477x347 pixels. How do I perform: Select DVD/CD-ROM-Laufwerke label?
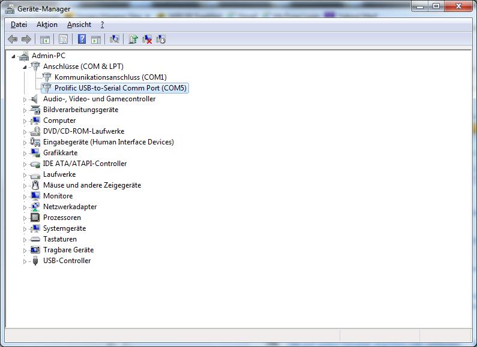pos(83,131)
